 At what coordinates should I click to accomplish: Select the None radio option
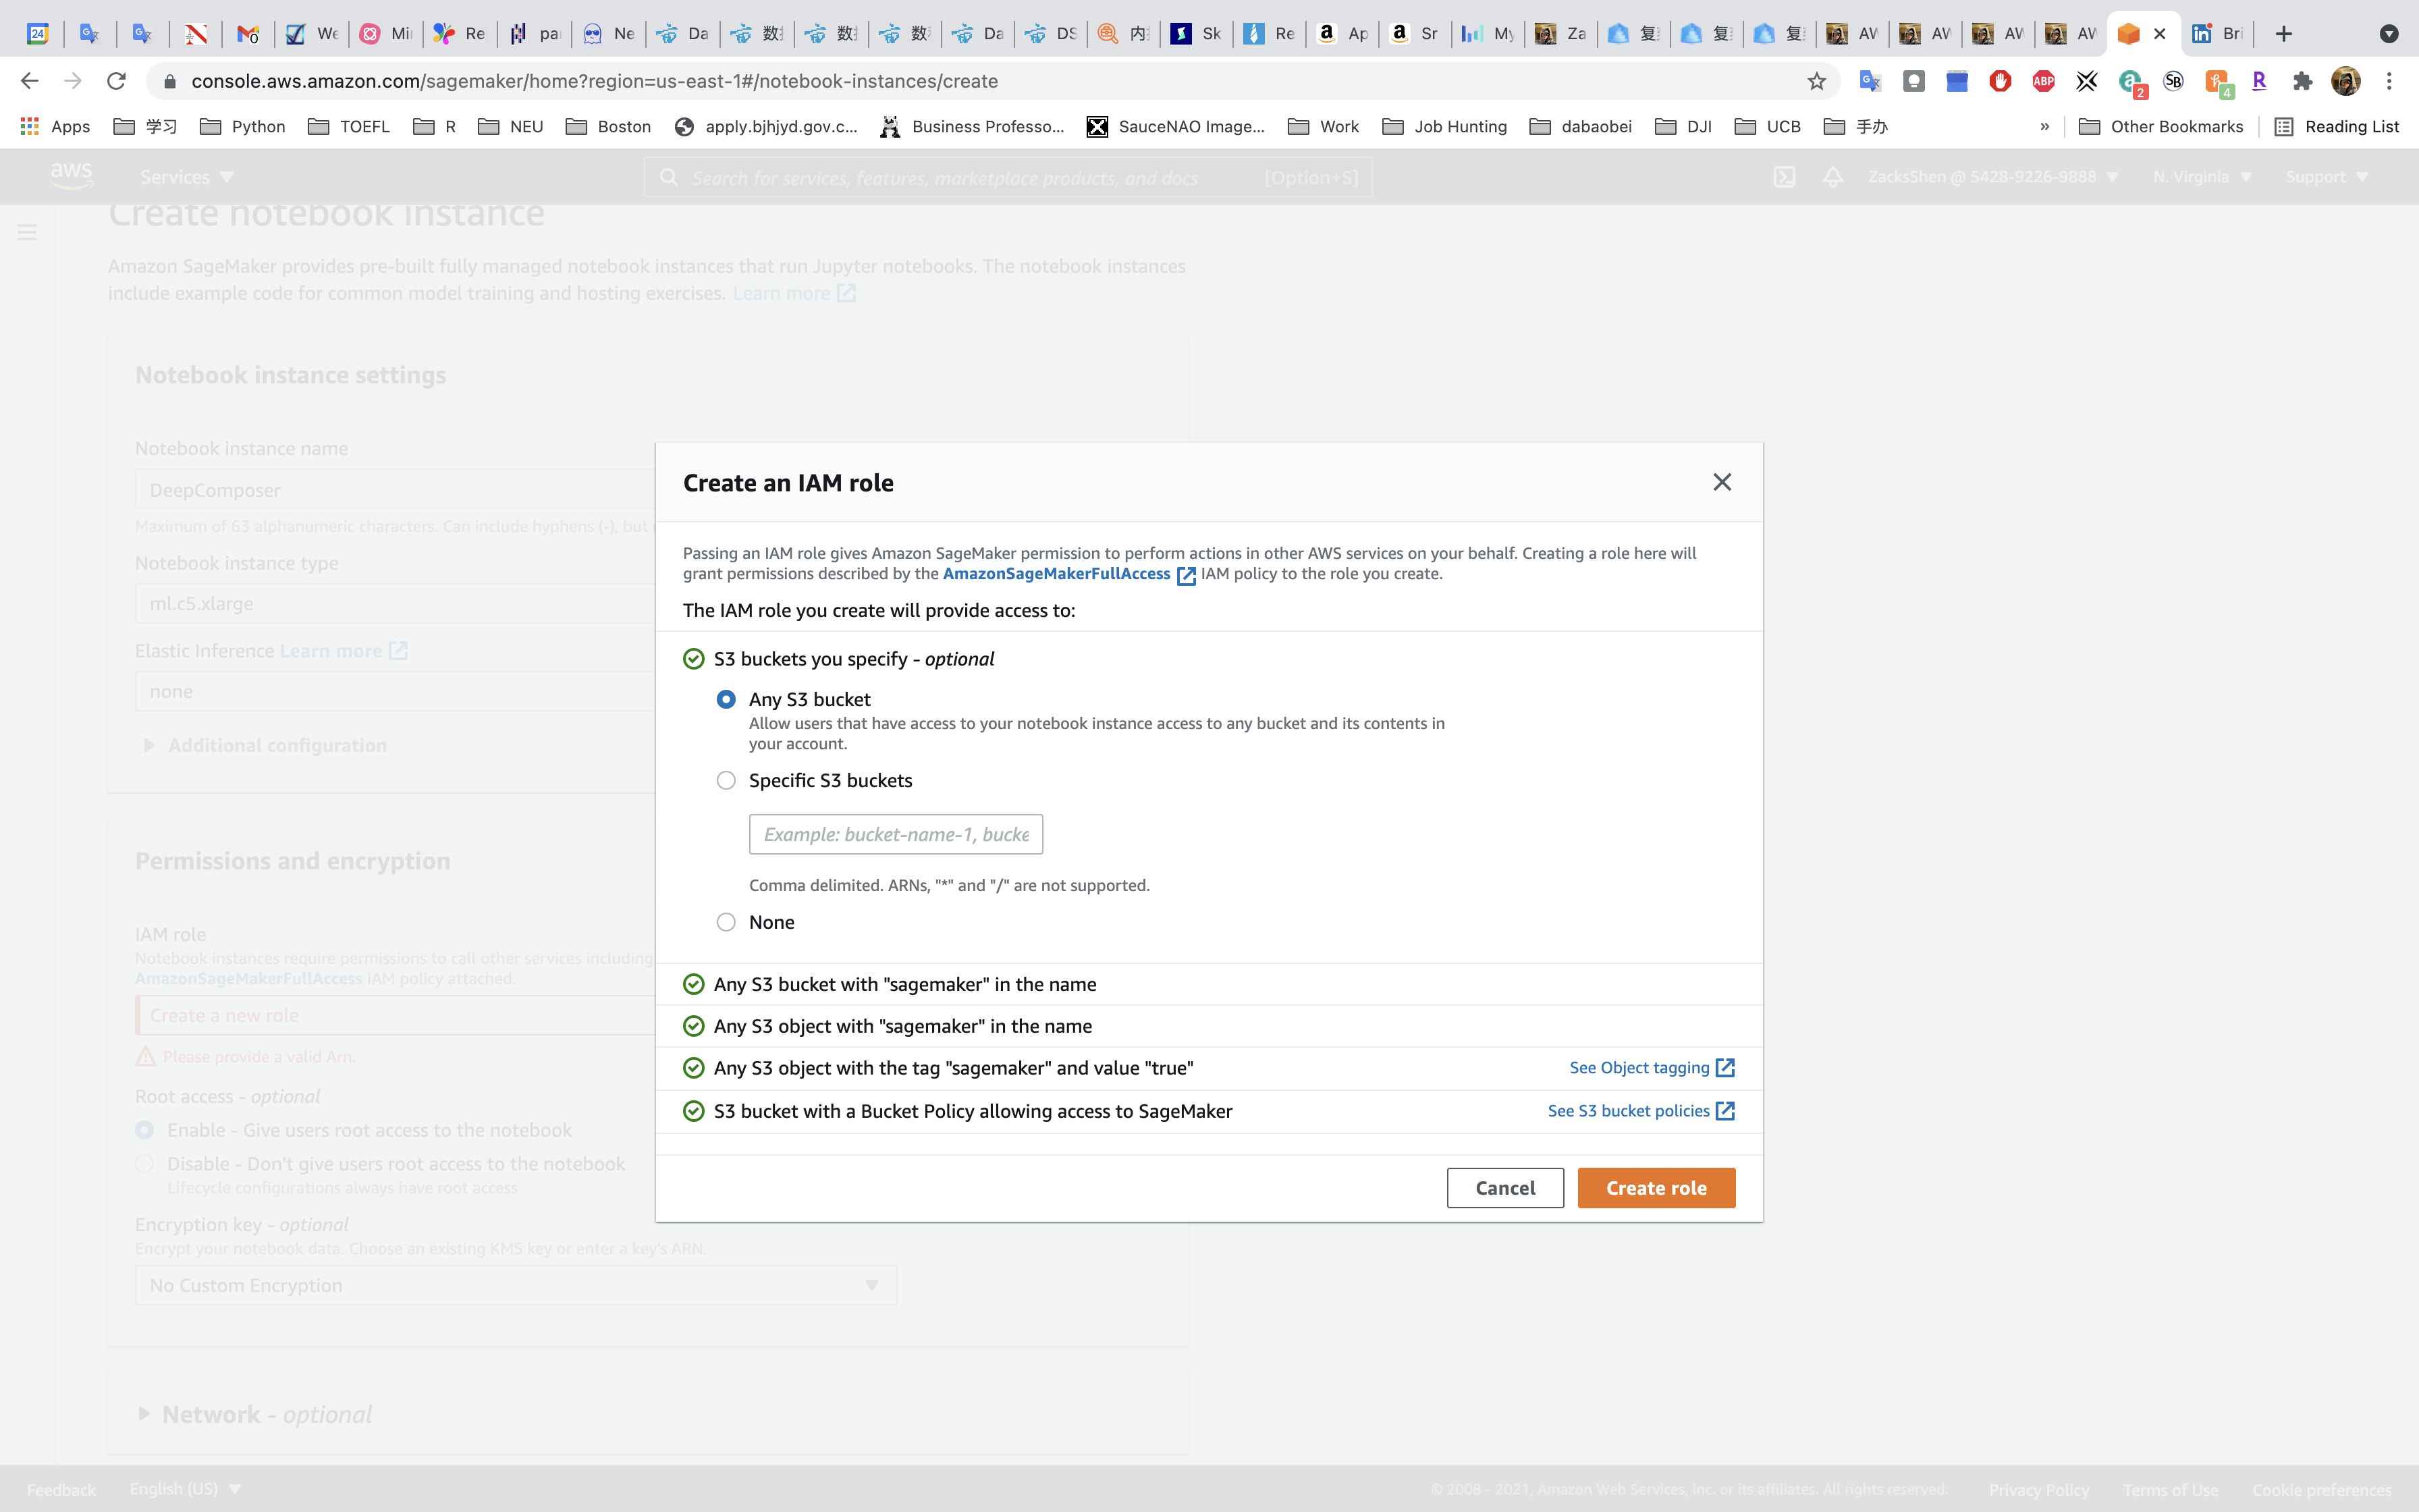coord(727,922)
